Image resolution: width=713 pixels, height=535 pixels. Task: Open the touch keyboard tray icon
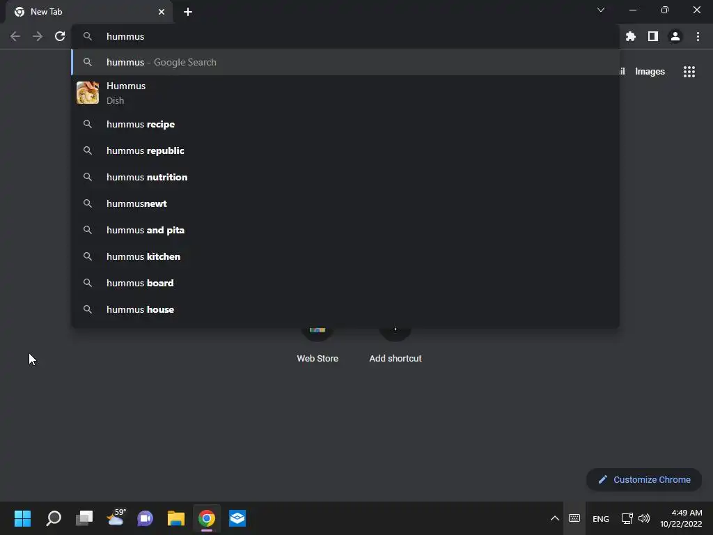click(x=574, y=518)
